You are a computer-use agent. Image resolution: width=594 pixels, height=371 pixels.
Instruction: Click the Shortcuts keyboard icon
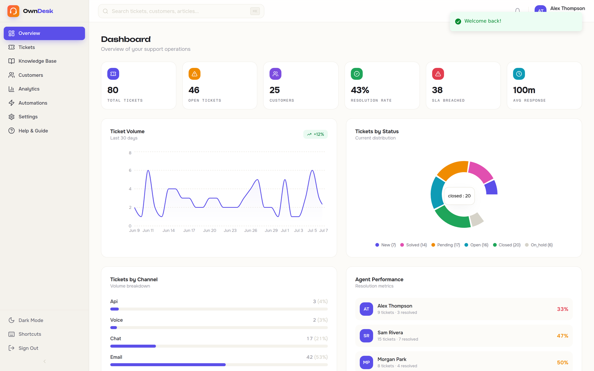pos(12,334)
